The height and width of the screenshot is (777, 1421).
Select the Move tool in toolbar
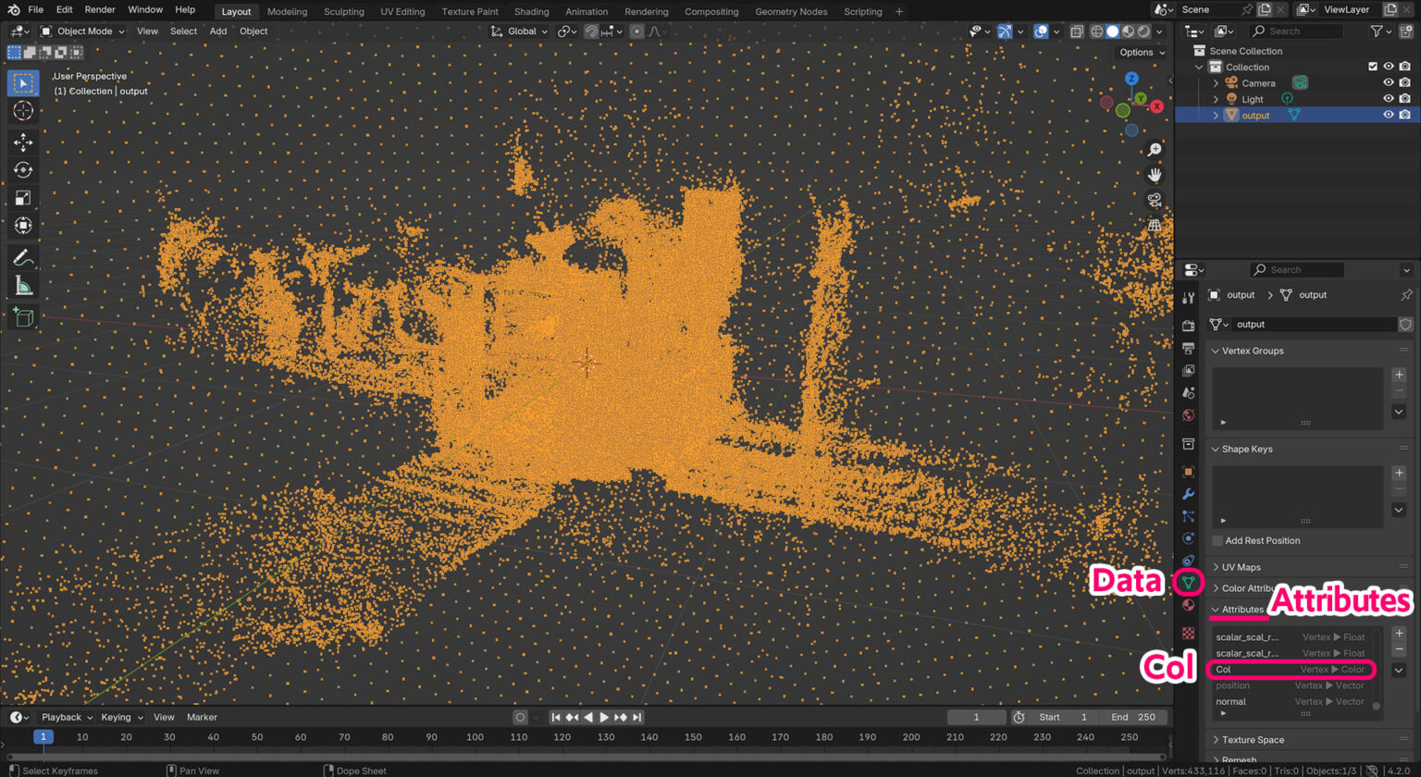pyautogui.click(x=23, y=142)
